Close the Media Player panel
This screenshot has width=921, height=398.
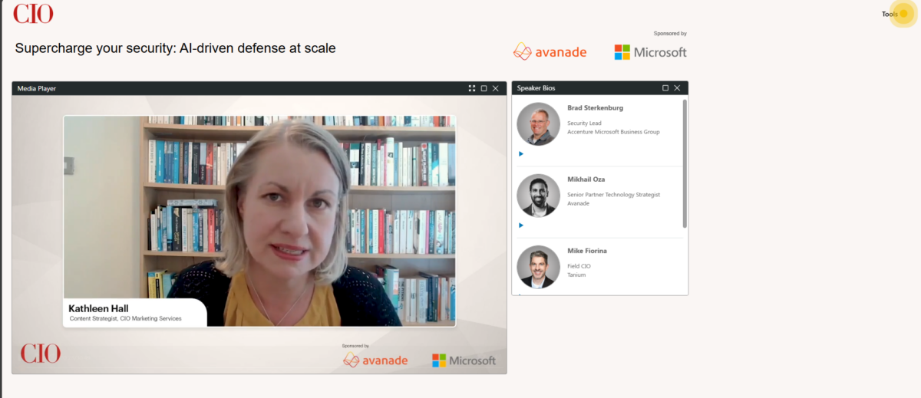pos(496,88)
